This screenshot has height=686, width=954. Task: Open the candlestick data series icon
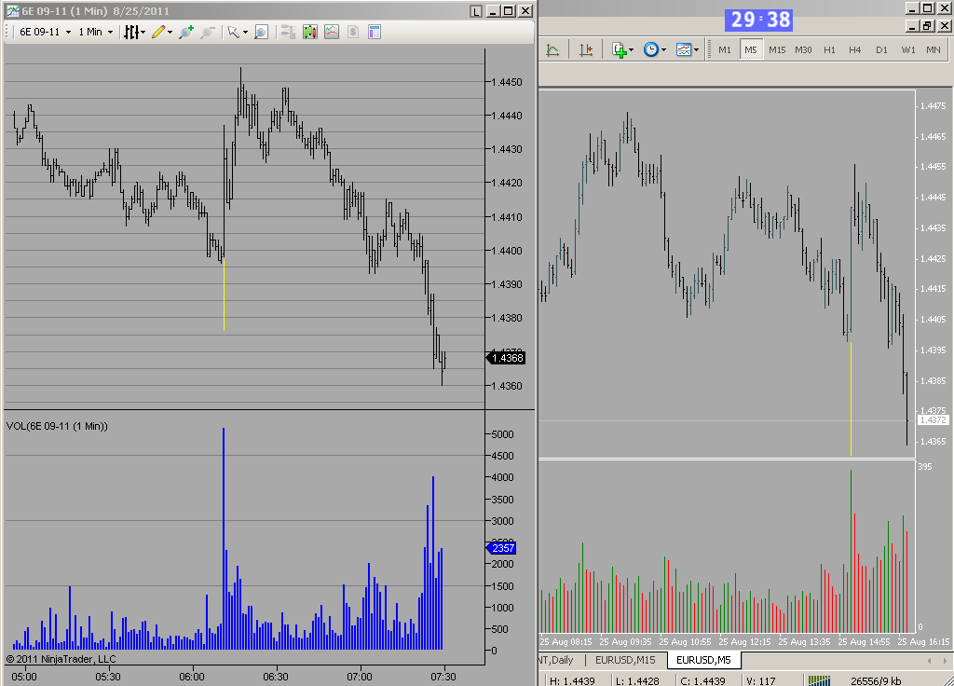point(309,33)
